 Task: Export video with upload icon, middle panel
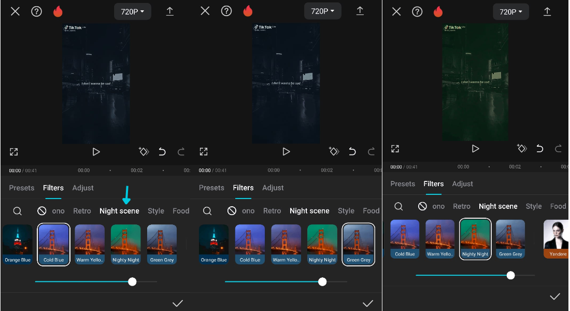pos(360,11)
